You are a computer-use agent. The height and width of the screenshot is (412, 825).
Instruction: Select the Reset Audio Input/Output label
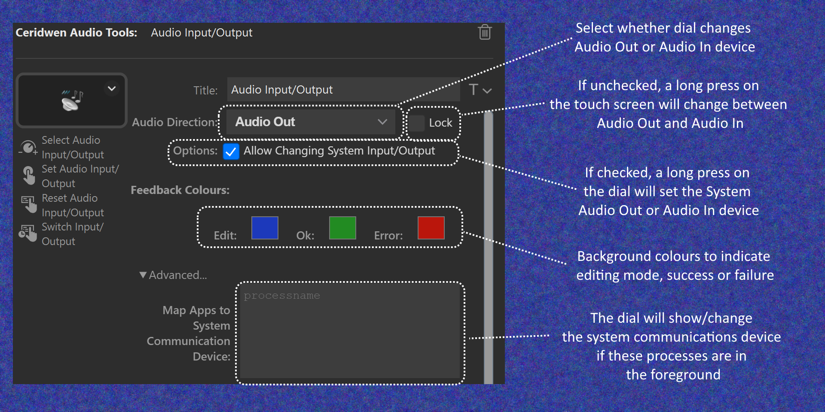pos(73,205)
